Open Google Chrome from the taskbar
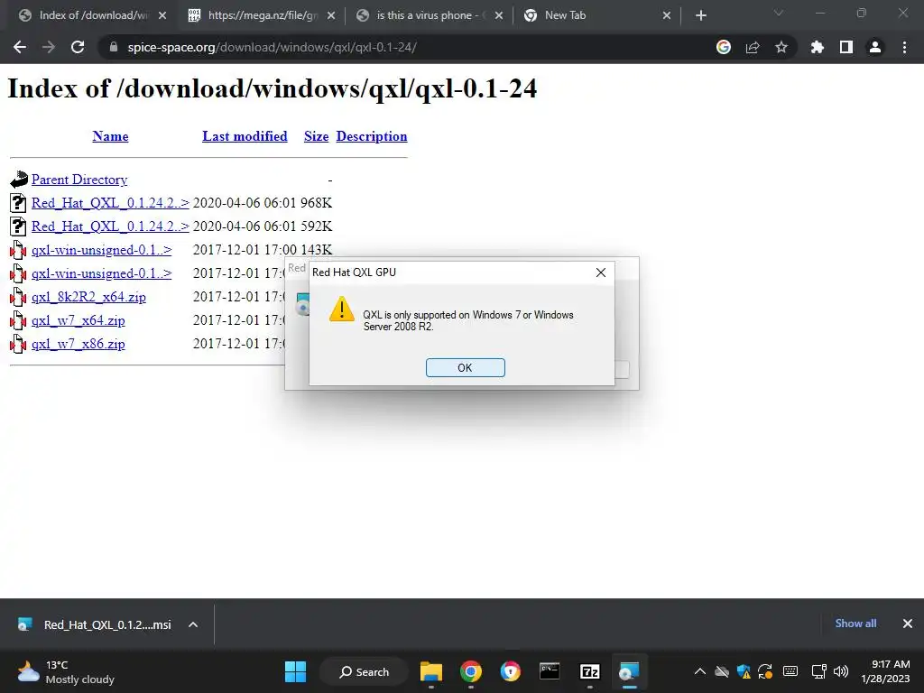The width and height of the screenshot is (924, 693). click(470, 671)
